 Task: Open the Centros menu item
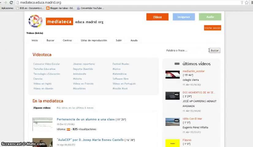tap(67, 40)
